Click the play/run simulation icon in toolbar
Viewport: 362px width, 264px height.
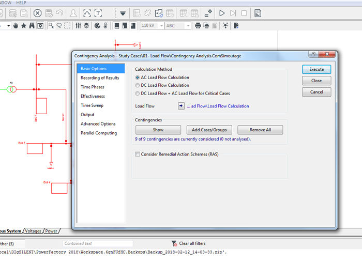(x=222, y=13)
